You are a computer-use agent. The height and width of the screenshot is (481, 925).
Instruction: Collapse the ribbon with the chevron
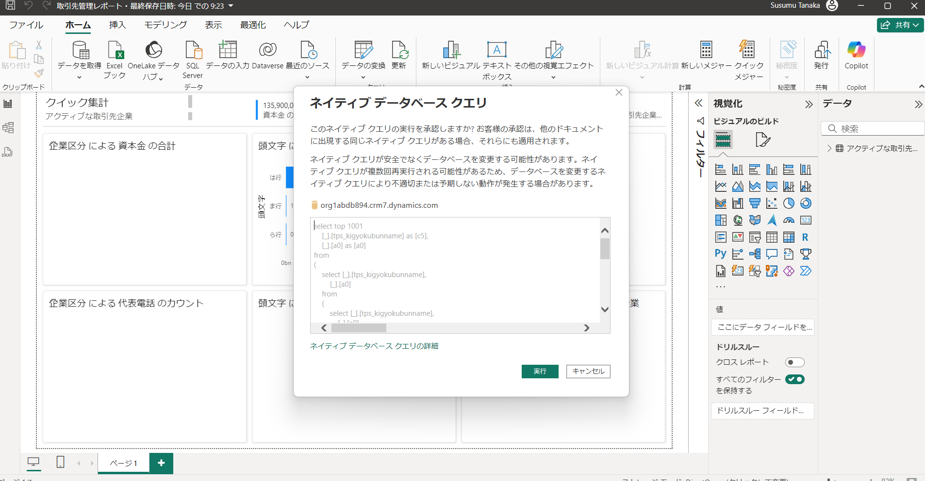[921, 86]
